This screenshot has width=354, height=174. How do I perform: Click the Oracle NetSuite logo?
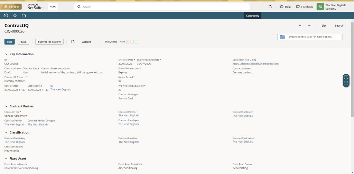pyautogui.click(x=35, y=7)
